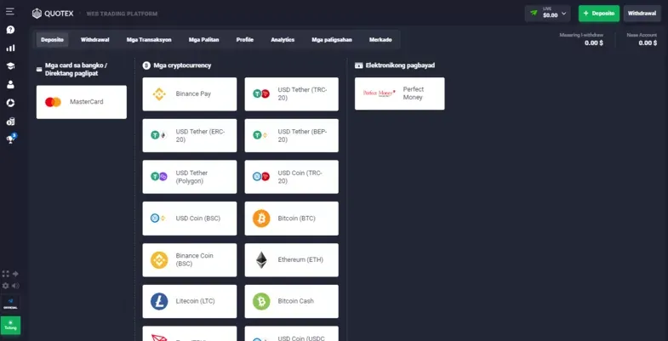The image size is (668, 341).
Task: Click the Mga card sa bangko heading
Action: 77,70
